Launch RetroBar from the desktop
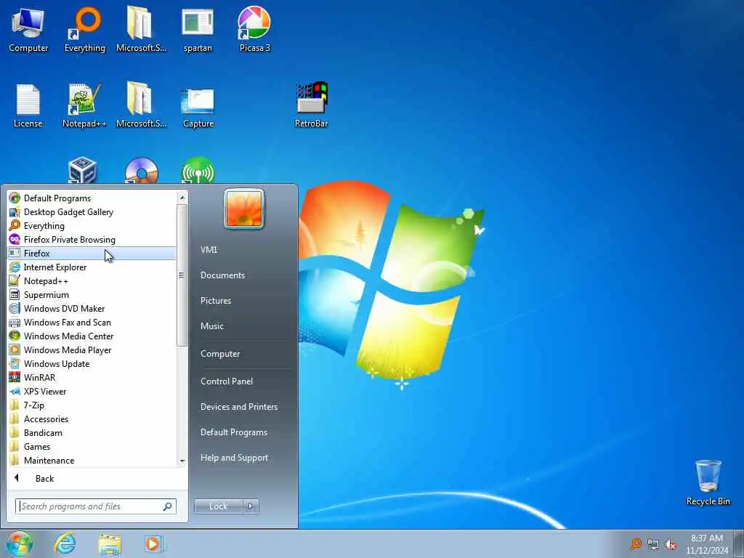The width and height of the screenshot is (744, 558). coord(311,105)
